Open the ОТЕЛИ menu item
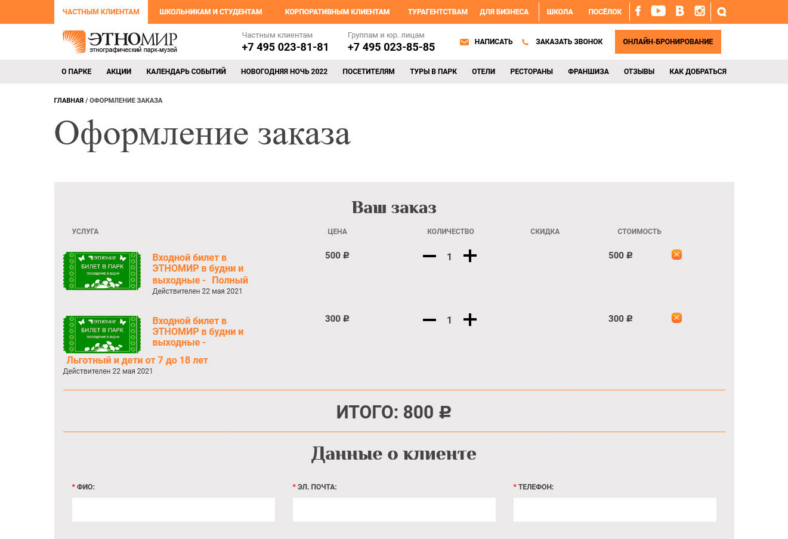 [x=483, y=72]
